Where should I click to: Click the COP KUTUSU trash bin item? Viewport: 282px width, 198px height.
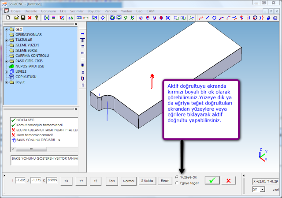tap(22, 77)
